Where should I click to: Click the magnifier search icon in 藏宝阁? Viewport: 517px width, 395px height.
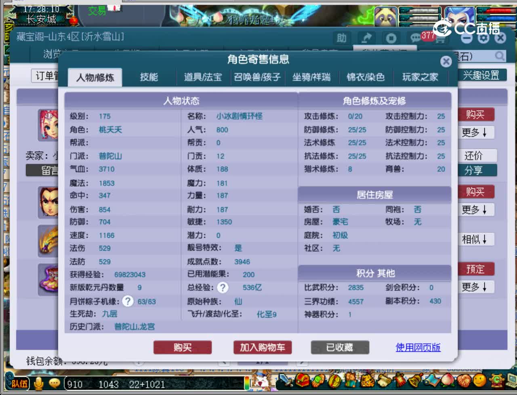click(x=500, y=56)
